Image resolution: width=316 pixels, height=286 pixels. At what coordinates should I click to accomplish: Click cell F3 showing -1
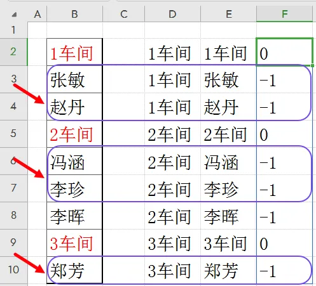tap(285, 79)
